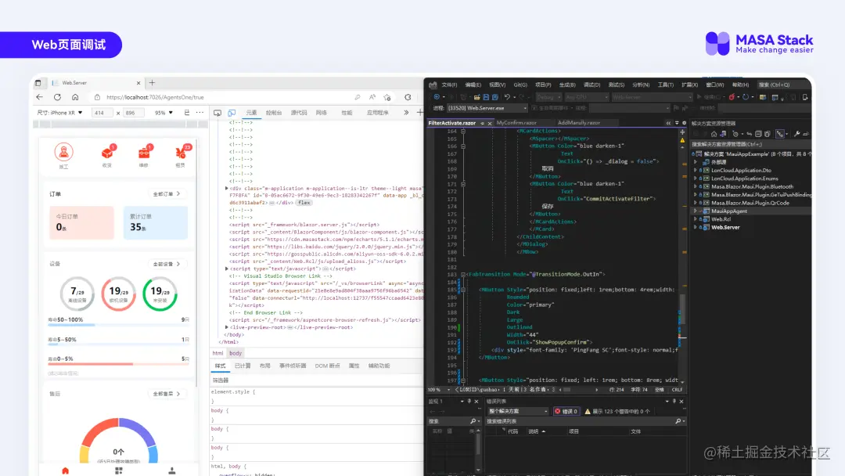Open 已计算 styles sub-tab
Viewport: 845px width, 476px height.
click(243, 366)
